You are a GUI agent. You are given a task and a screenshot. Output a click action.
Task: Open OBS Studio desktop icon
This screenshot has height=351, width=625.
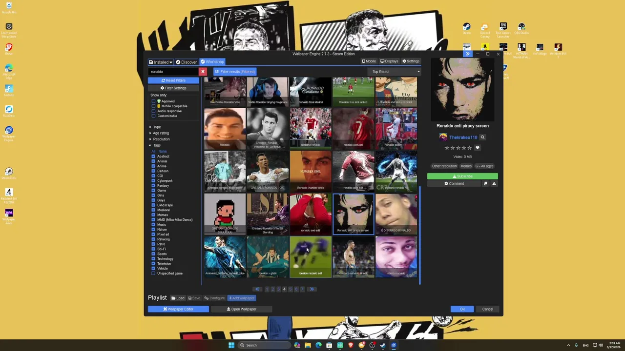point(521,29)
